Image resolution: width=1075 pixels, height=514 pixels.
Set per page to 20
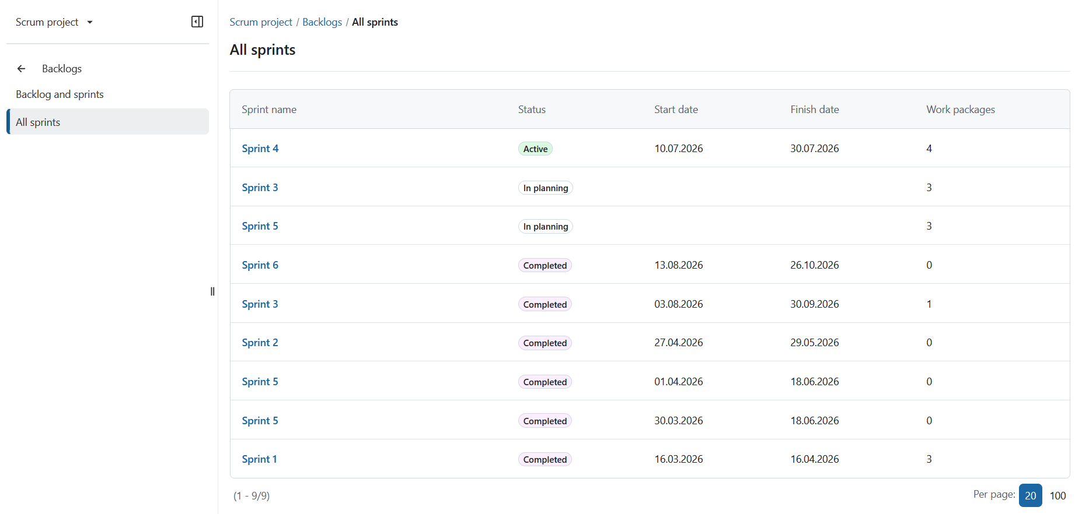coord(1031,495)
